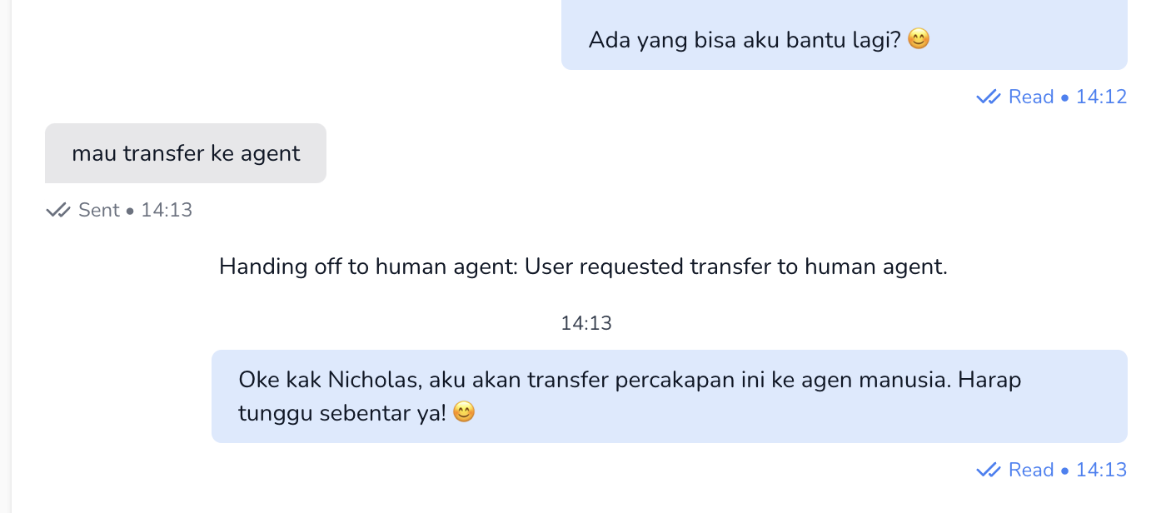Click the grey double-check icon beside Sent
This screenshot has height=513, width=1161.
[x=57, y=211]
